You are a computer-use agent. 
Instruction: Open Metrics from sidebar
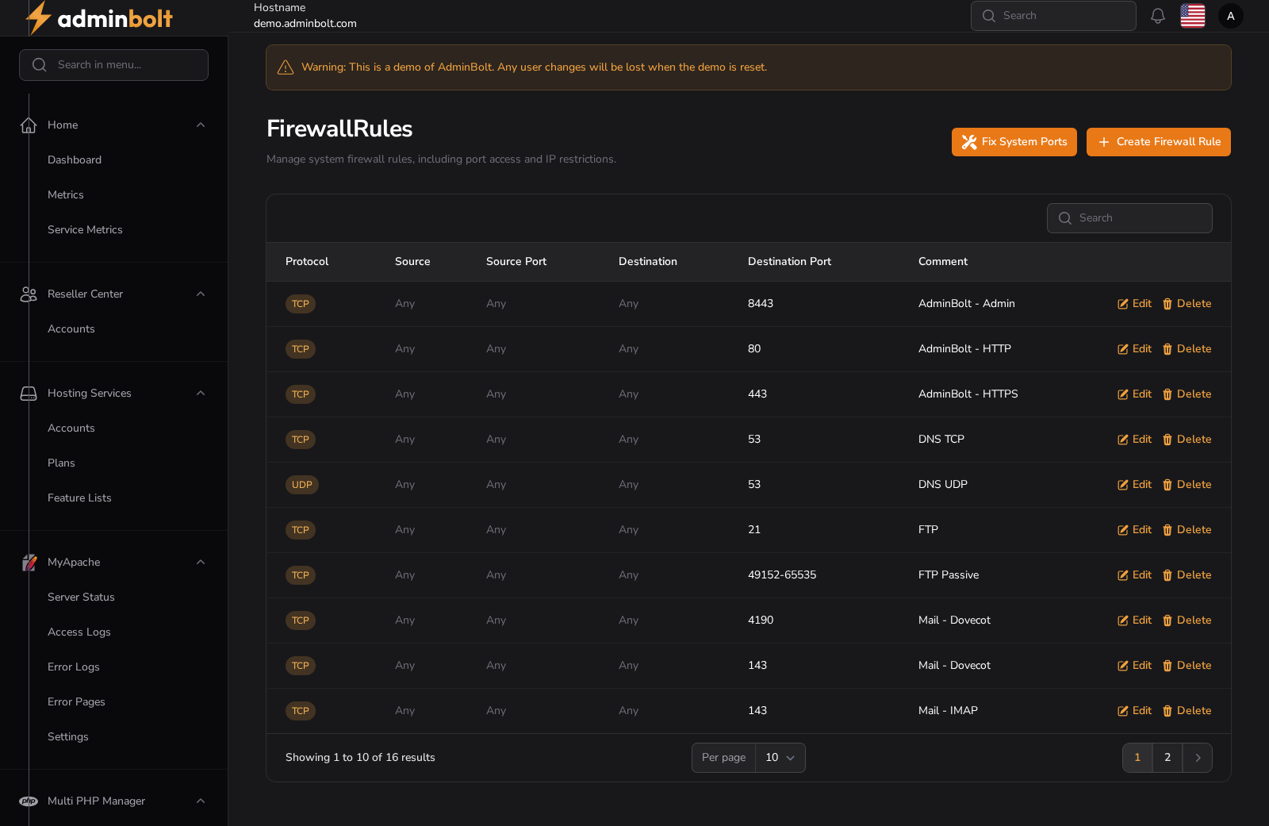coord(66,194)
